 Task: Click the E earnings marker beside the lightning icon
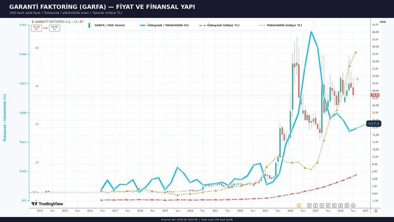coord(347,205)
